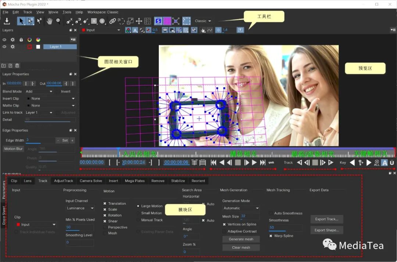Screen dimensions: 397x262
Task: Open the Link to track Layer 1 dropdown
Action: pyautogui.click(x=39, y=113)
